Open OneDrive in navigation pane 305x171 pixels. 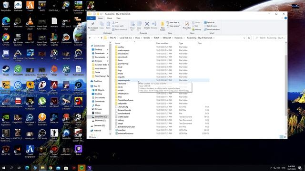click(x=98, y=81)
